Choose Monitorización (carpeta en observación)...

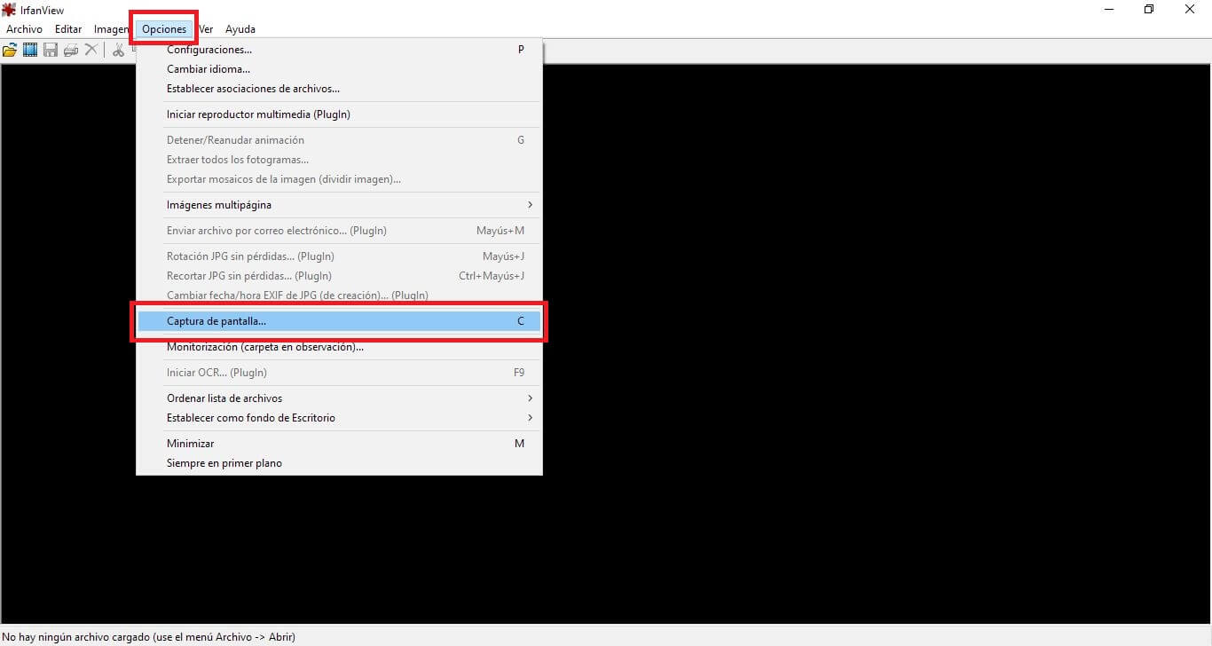338,347
